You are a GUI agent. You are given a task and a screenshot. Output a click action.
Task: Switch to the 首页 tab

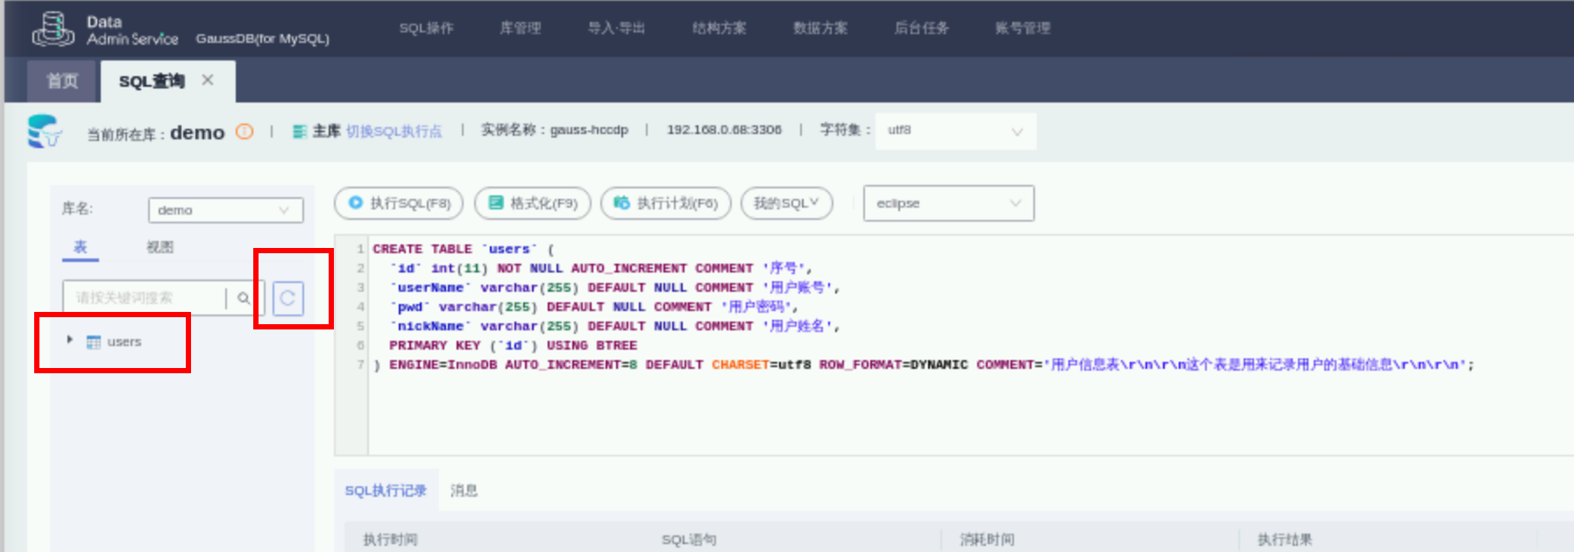[62, 81]
